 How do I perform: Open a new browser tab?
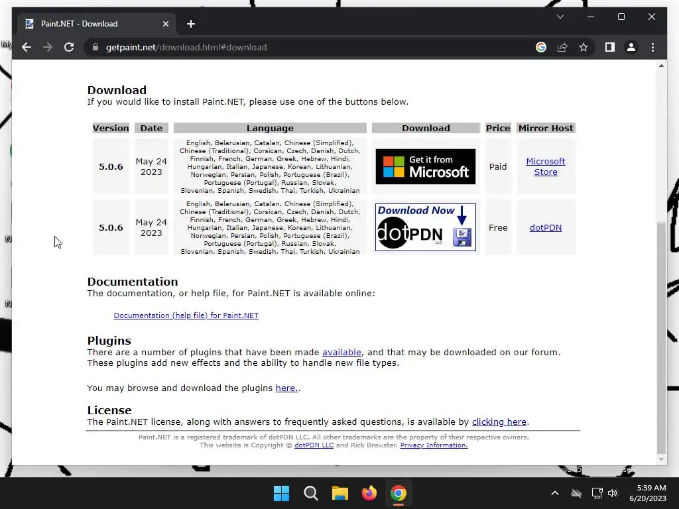pyautogui.click(x=191, y=24)
